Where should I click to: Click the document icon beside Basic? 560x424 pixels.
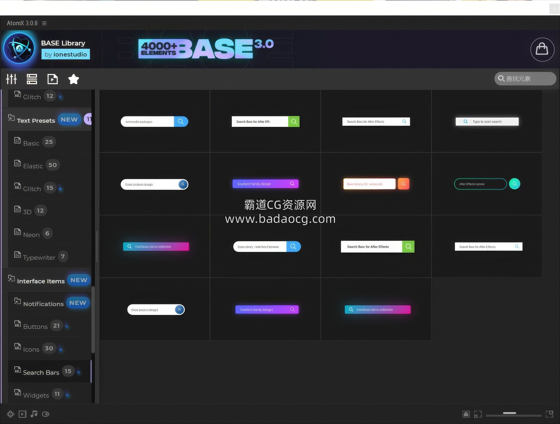[17, 140]
